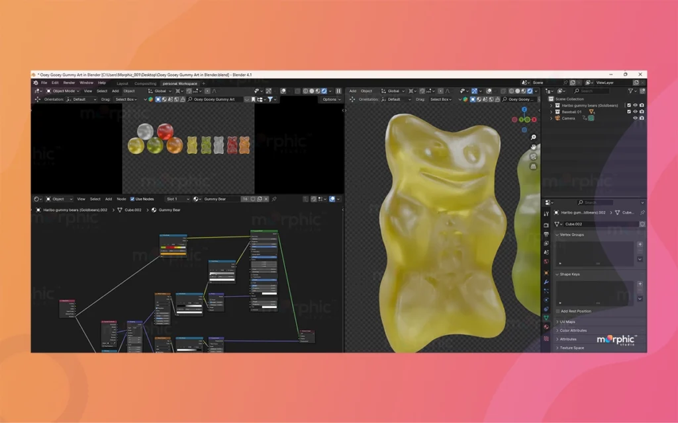This screenshot has width=678, height=423.
Task: Enable the Add Rest Position checkbox
Action: click(557, 311)
